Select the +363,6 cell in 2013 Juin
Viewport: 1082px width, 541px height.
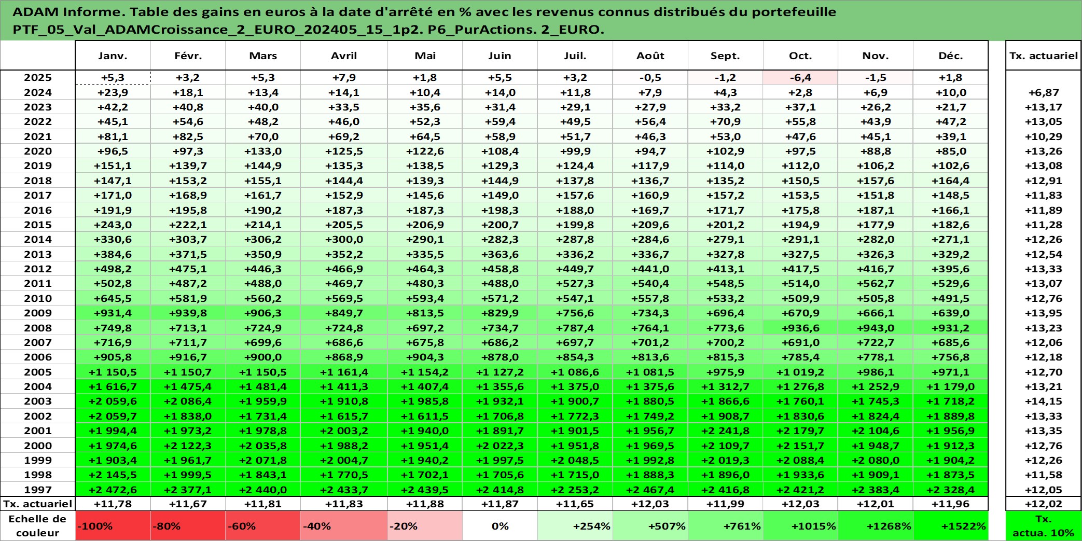(x=500, y=254)
